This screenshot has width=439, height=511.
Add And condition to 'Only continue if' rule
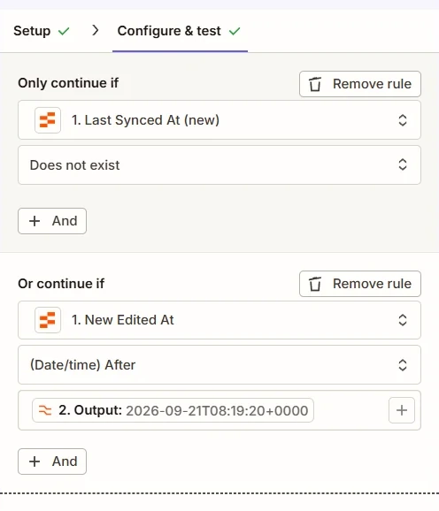[x=52, y=221]
